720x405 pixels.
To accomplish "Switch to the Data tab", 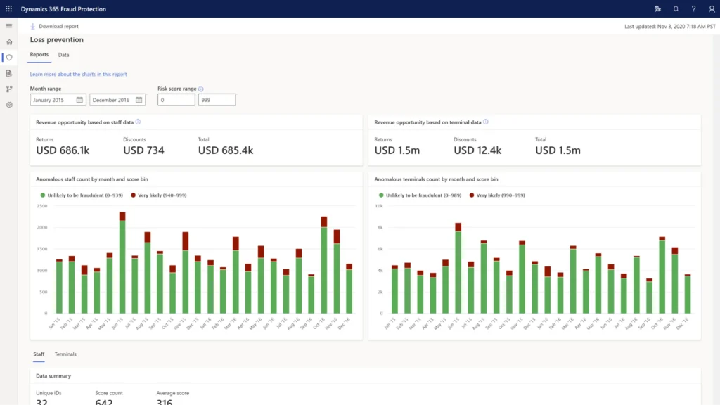I will pyautogui.click(x=63, y=55).
